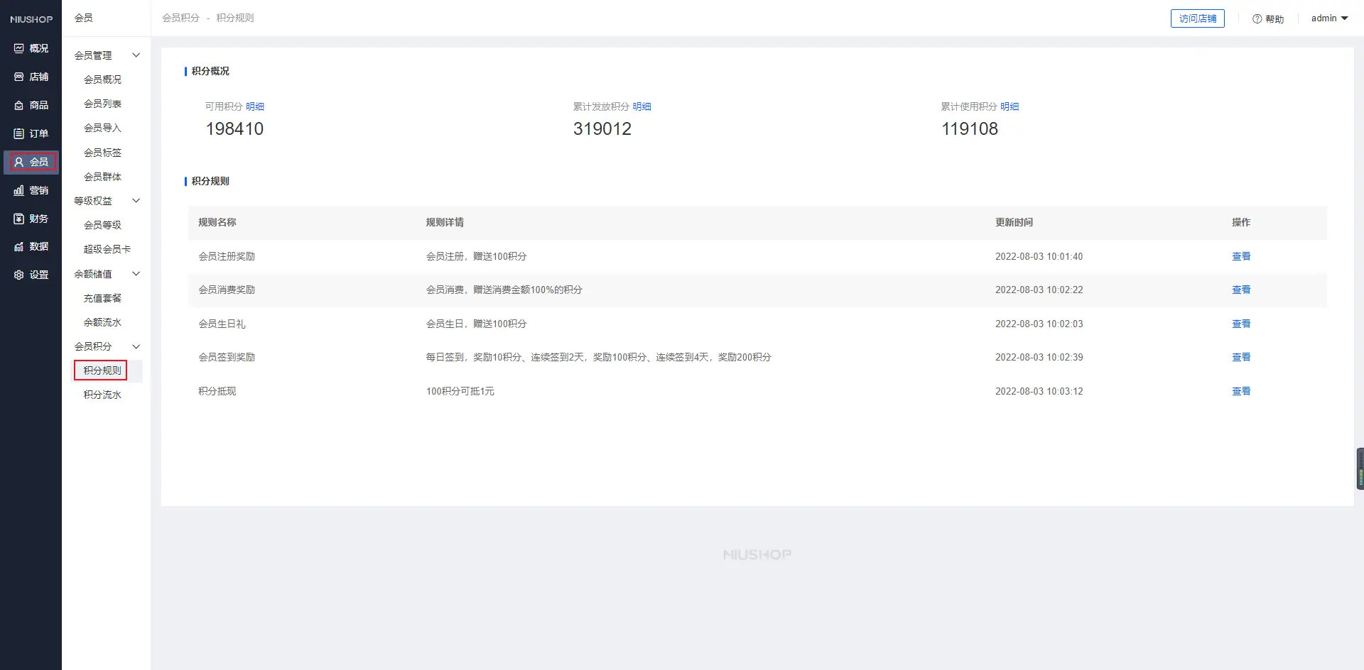The width and height of the screenshot is (1364, 670).
Task: Open Settings (设置) gear icon
Action: [x=19, y=275]
